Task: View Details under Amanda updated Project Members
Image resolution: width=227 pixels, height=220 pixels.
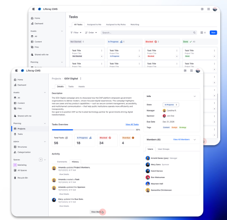Action: point(64,174)
